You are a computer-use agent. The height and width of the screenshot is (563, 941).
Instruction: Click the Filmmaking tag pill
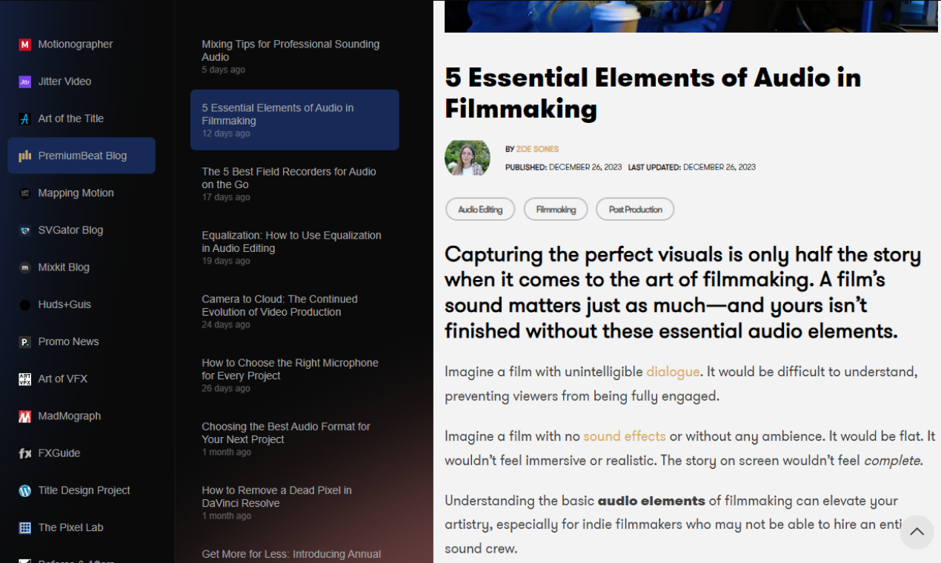pos(556,210)
